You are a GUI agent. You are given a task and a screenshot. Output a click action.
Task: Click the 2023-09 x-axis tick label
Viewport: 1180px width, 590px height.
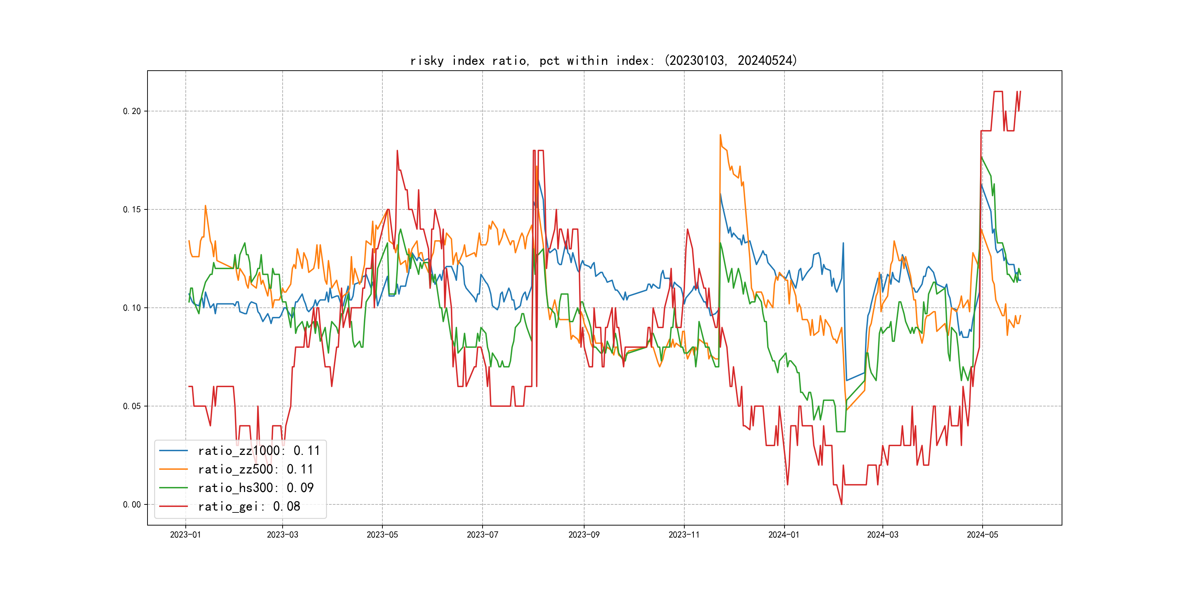(583, 535)
